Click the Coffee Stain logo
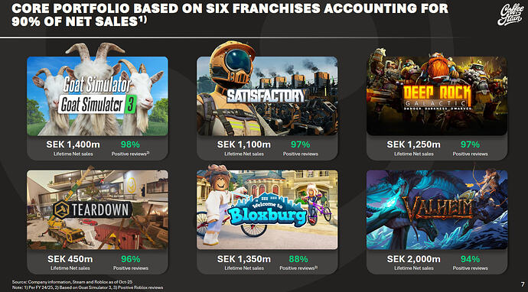528x292 pixels. [510, 15]
